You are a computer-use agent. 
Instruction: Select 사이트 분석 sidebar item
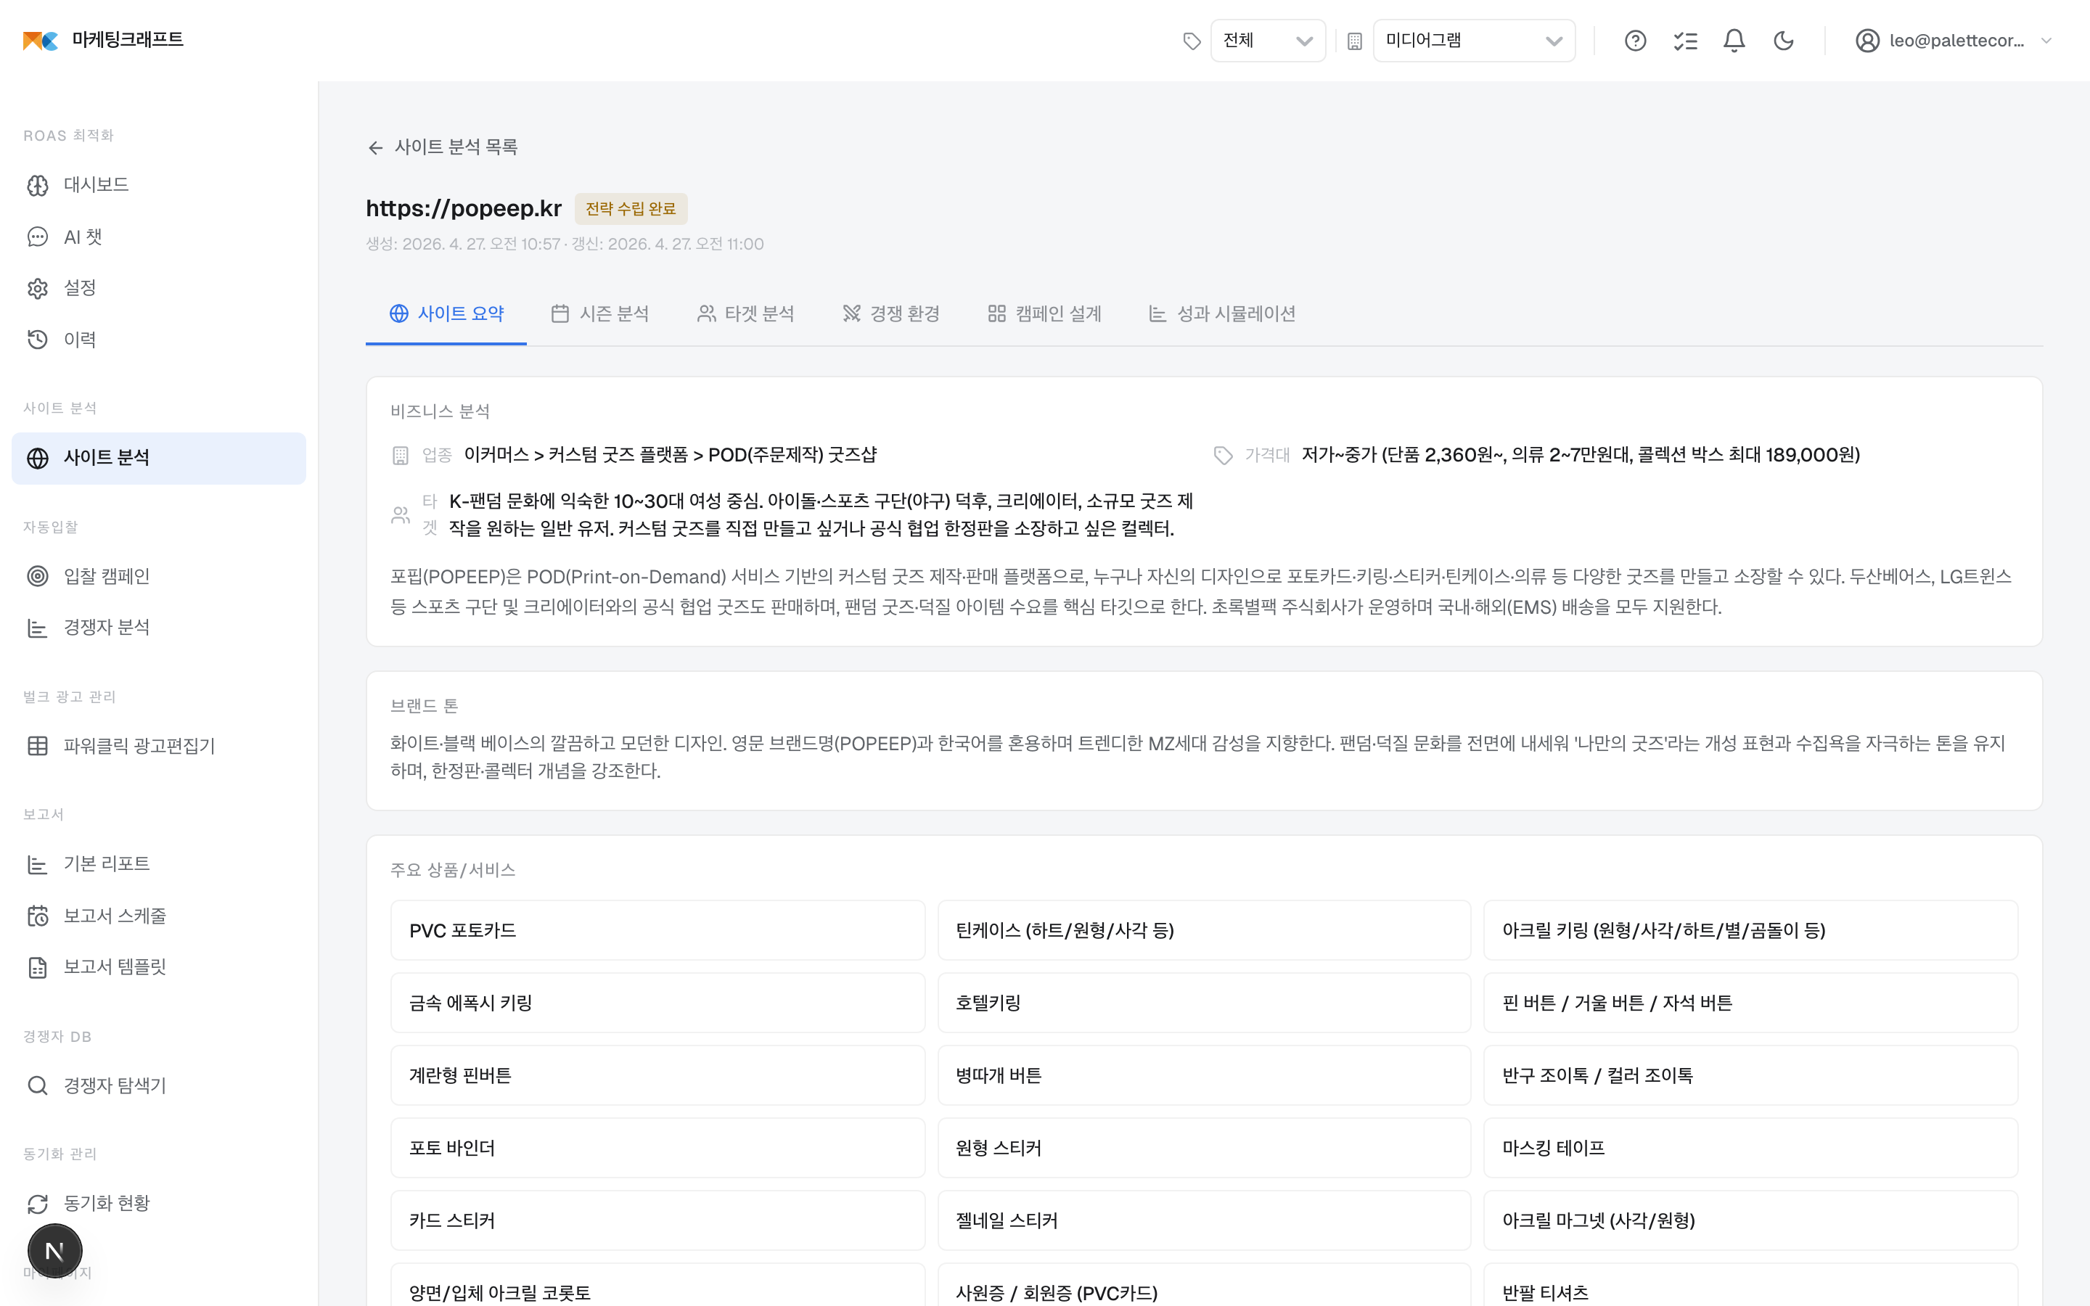pos(159,458)
